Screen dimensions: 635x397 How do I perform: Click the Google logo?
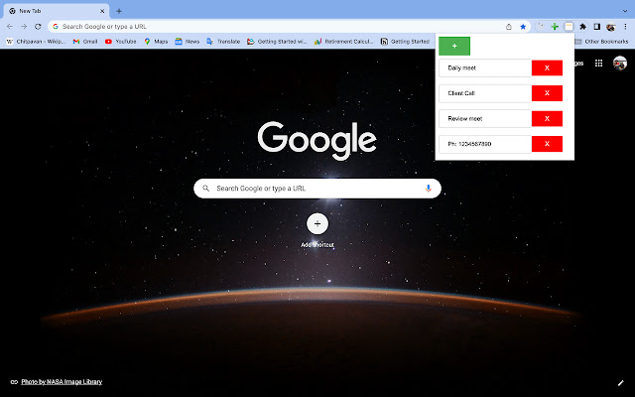tap(317, 140)
